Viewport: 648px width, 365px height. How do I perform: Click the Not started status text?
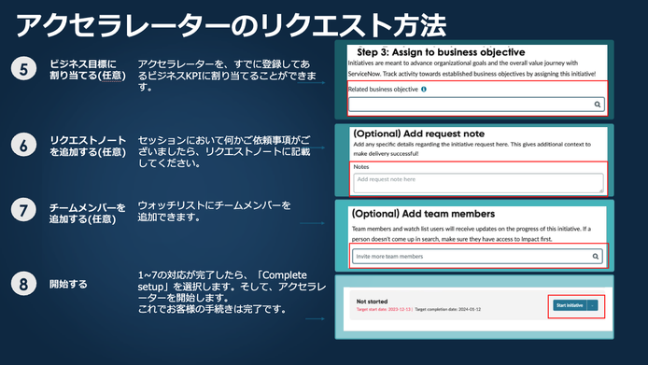coord(372,302)
